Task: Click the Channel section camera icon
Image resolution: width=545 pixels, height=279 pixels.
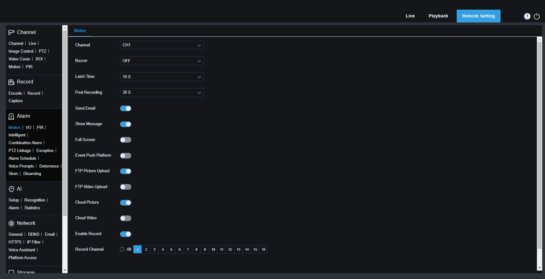Action: [x=11, y=32]
